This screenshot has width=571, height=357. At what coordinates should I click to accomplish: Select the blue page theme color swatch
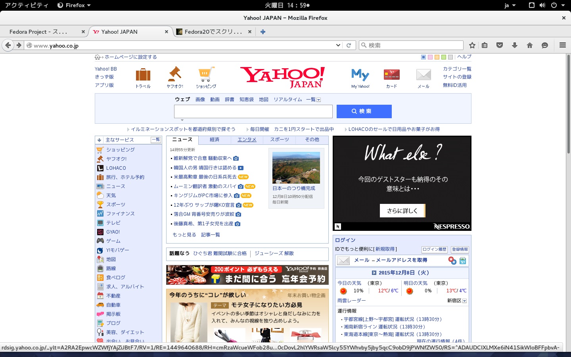tap(423, 57)
